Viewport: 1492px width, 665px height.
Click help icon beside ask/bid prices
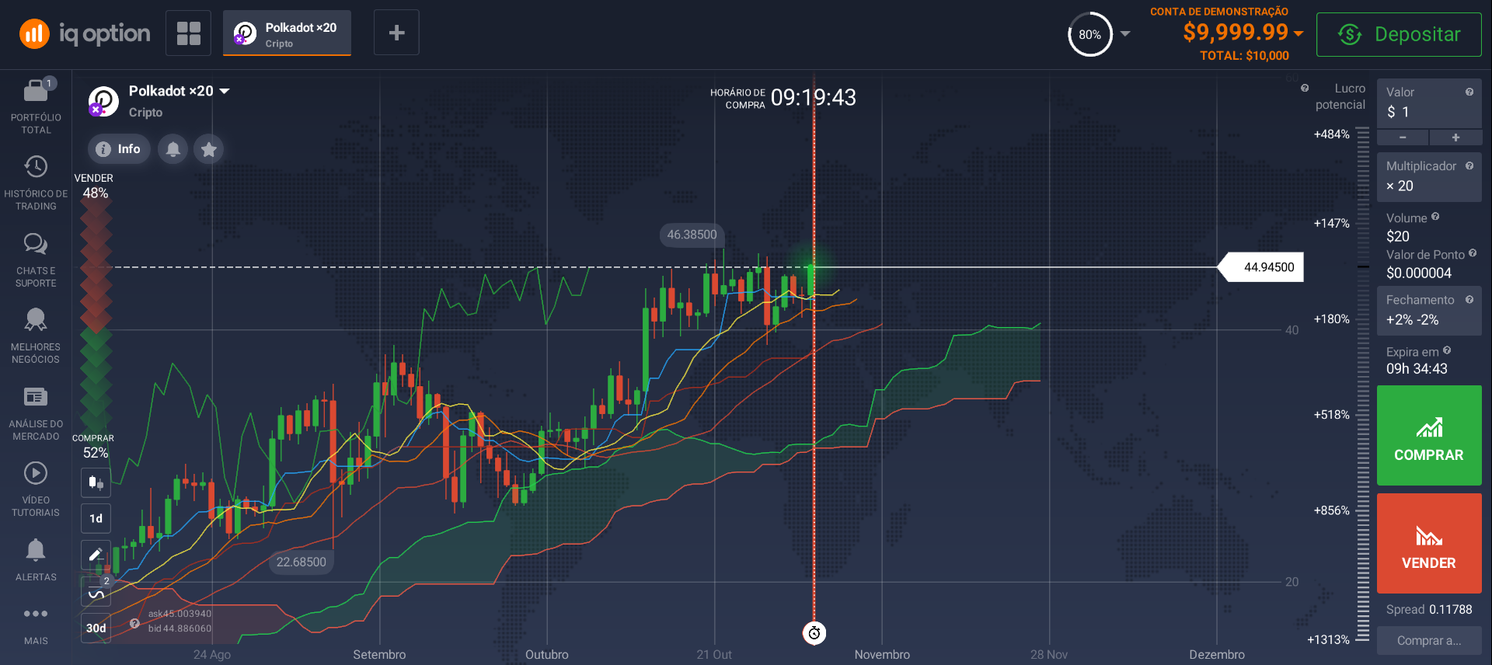(x=134, y=623)
